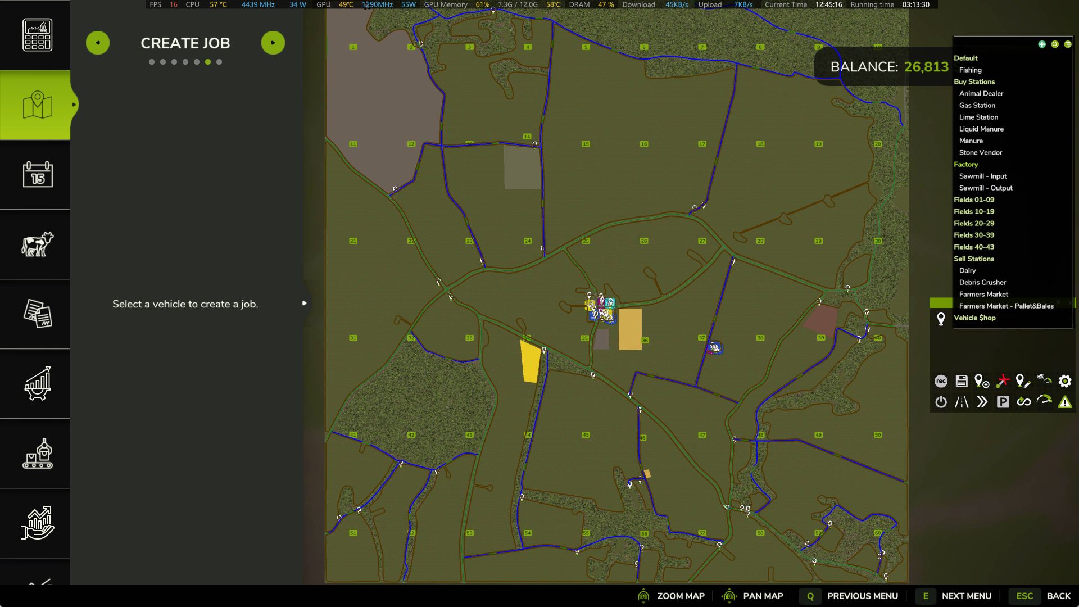This screenshot has width=1079, height=607.
Task: Collapse the Default destination group
Action: [x=965, y=58]
